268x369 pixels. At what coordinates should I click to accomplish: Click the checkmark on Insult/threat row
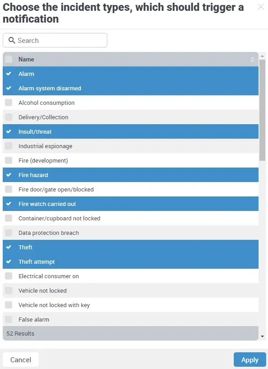[x=9, y=131]
